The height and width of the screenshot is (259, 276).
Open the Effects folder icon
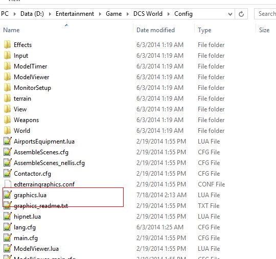pyautogui.click(x=7, y=44)
